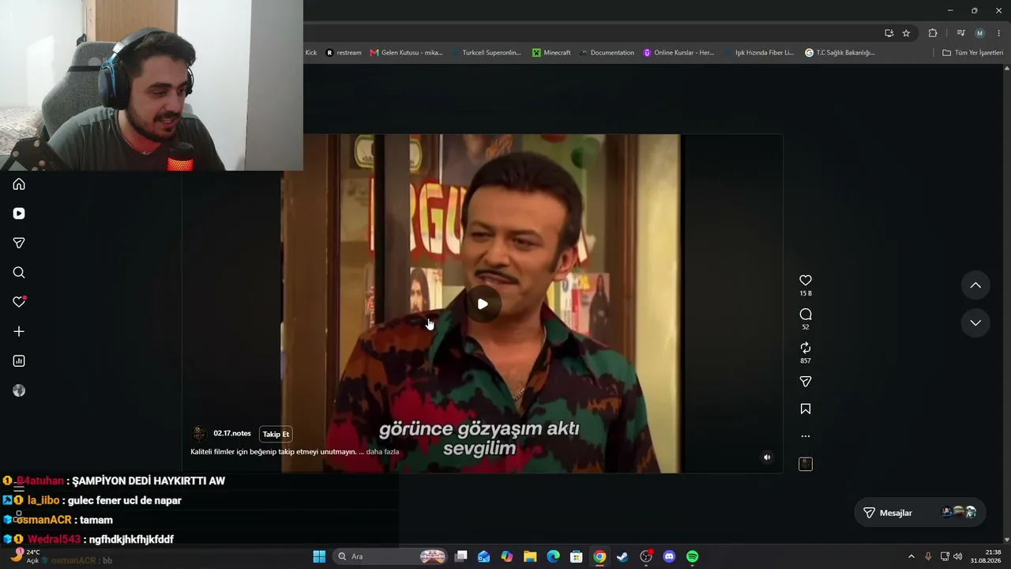The width and height of the screenshot is (1011, 569).
Task: Open the Minecraft bookmark
Action: tap(551, 53)
